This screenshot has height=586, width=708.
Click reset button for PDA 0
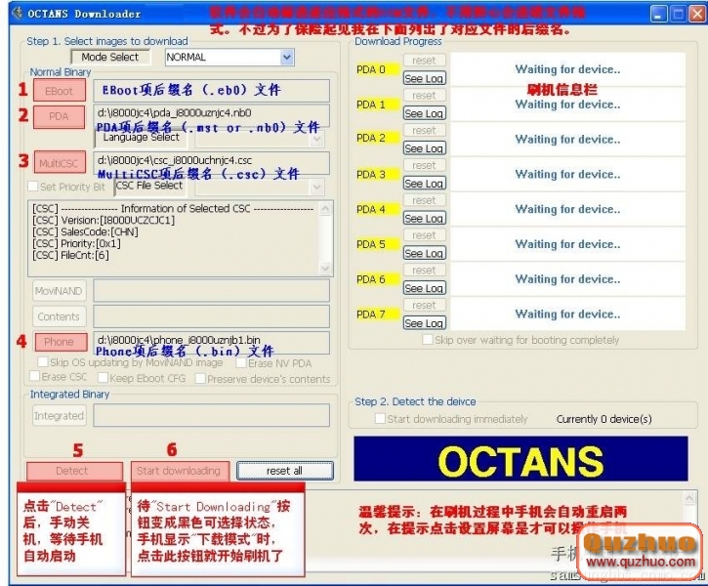coord(424,60)
